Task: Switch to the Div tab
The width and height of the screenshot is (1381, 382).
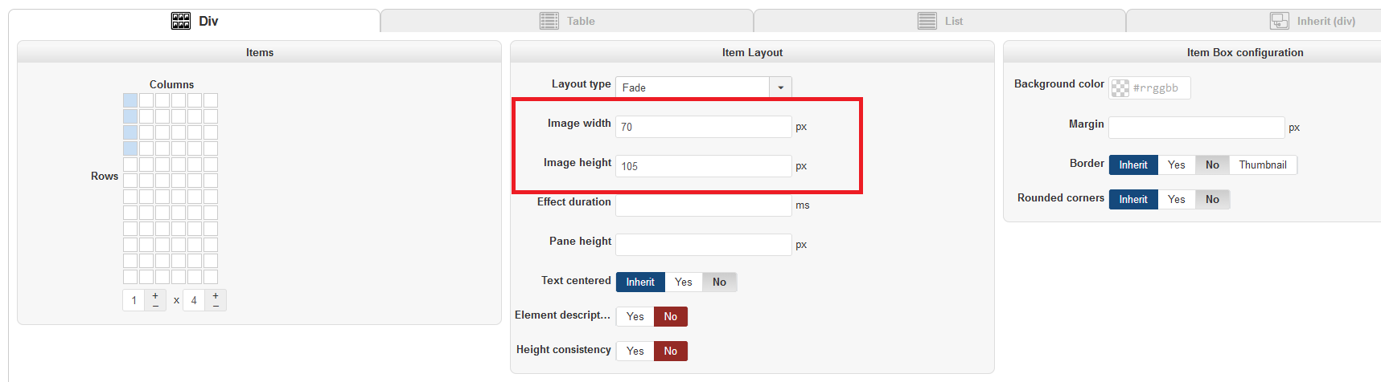Action: click(x=195, y=21)
